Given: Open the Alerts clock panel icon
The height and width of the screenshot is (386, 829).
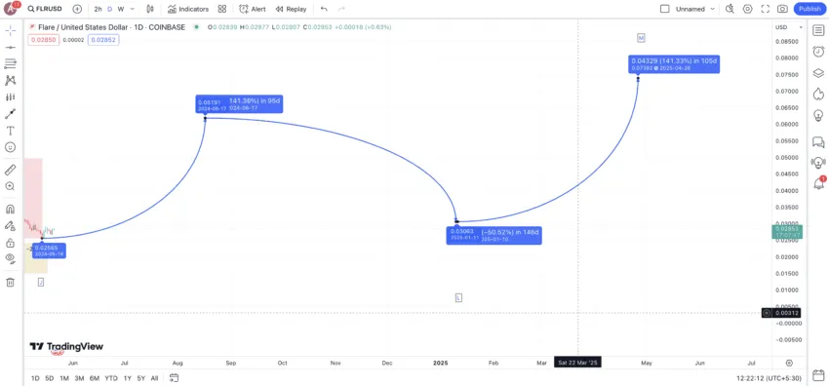Looking at the screenshot, I should click(818, 52).
